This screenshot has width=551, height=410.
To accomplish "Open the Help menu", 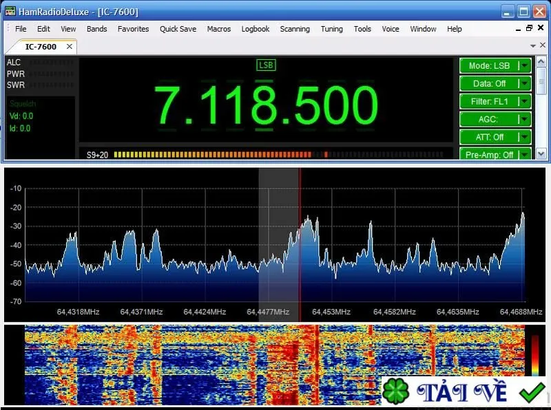I will tap(455, 29).
